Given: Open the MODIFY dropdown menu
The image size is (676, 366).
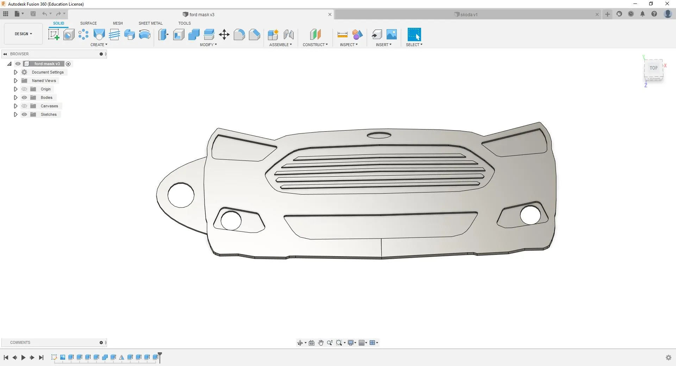Looking at the screenshot, I should pyautogui.click(x=208, y=45).
